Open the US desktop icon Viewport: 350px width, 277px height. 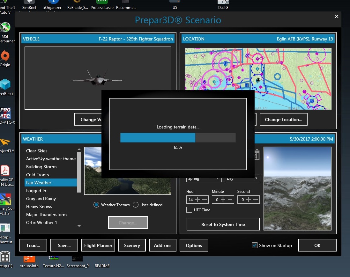click(175, 5)
